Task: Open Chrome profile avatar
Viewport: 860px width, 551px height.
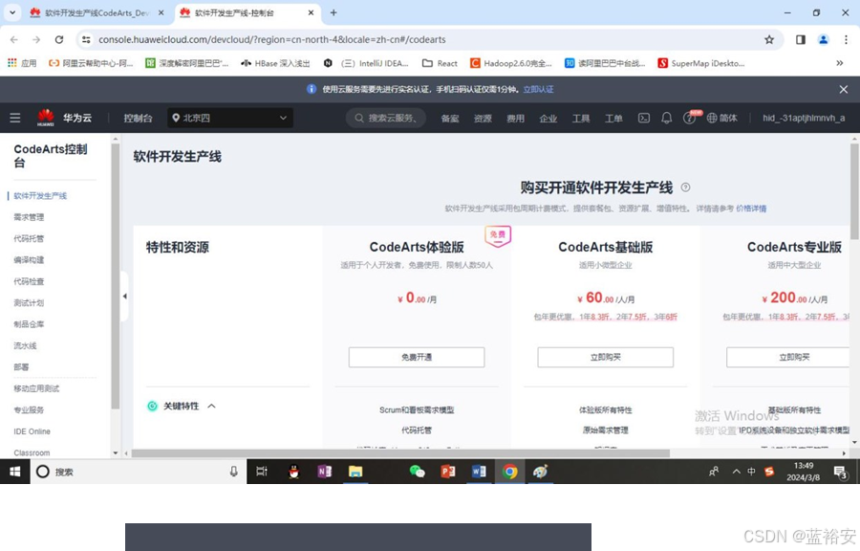Action: pyautogui.click(x=823, y=39)
